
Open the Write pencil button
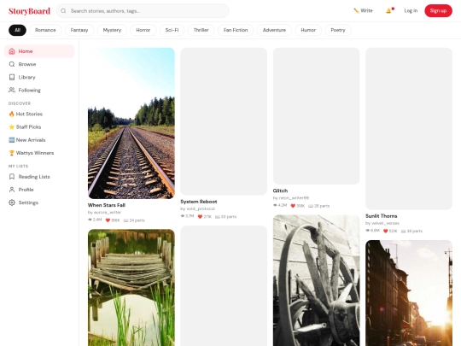[363, 10]
